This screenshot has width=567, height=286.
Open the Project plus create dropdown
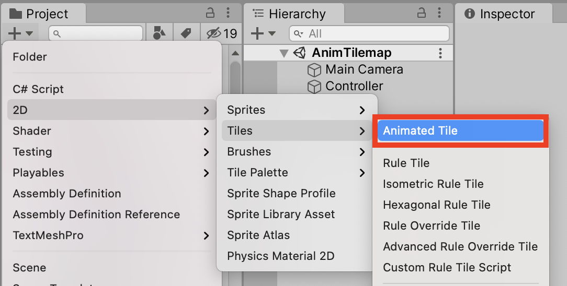20,33
